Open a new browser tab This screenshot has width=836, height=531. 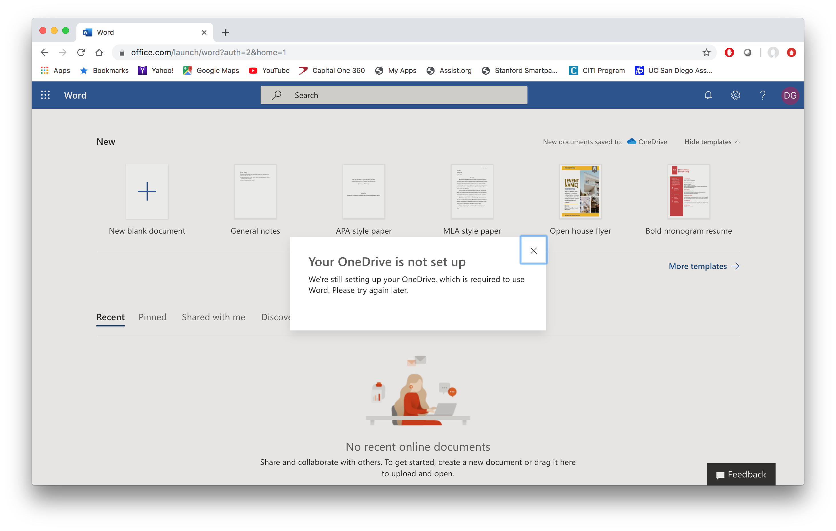[226, 32]
